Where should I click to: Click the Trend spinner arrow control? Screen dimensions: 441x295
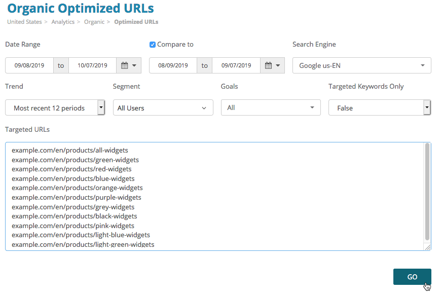pyautogui.click(x=101, y=107)
